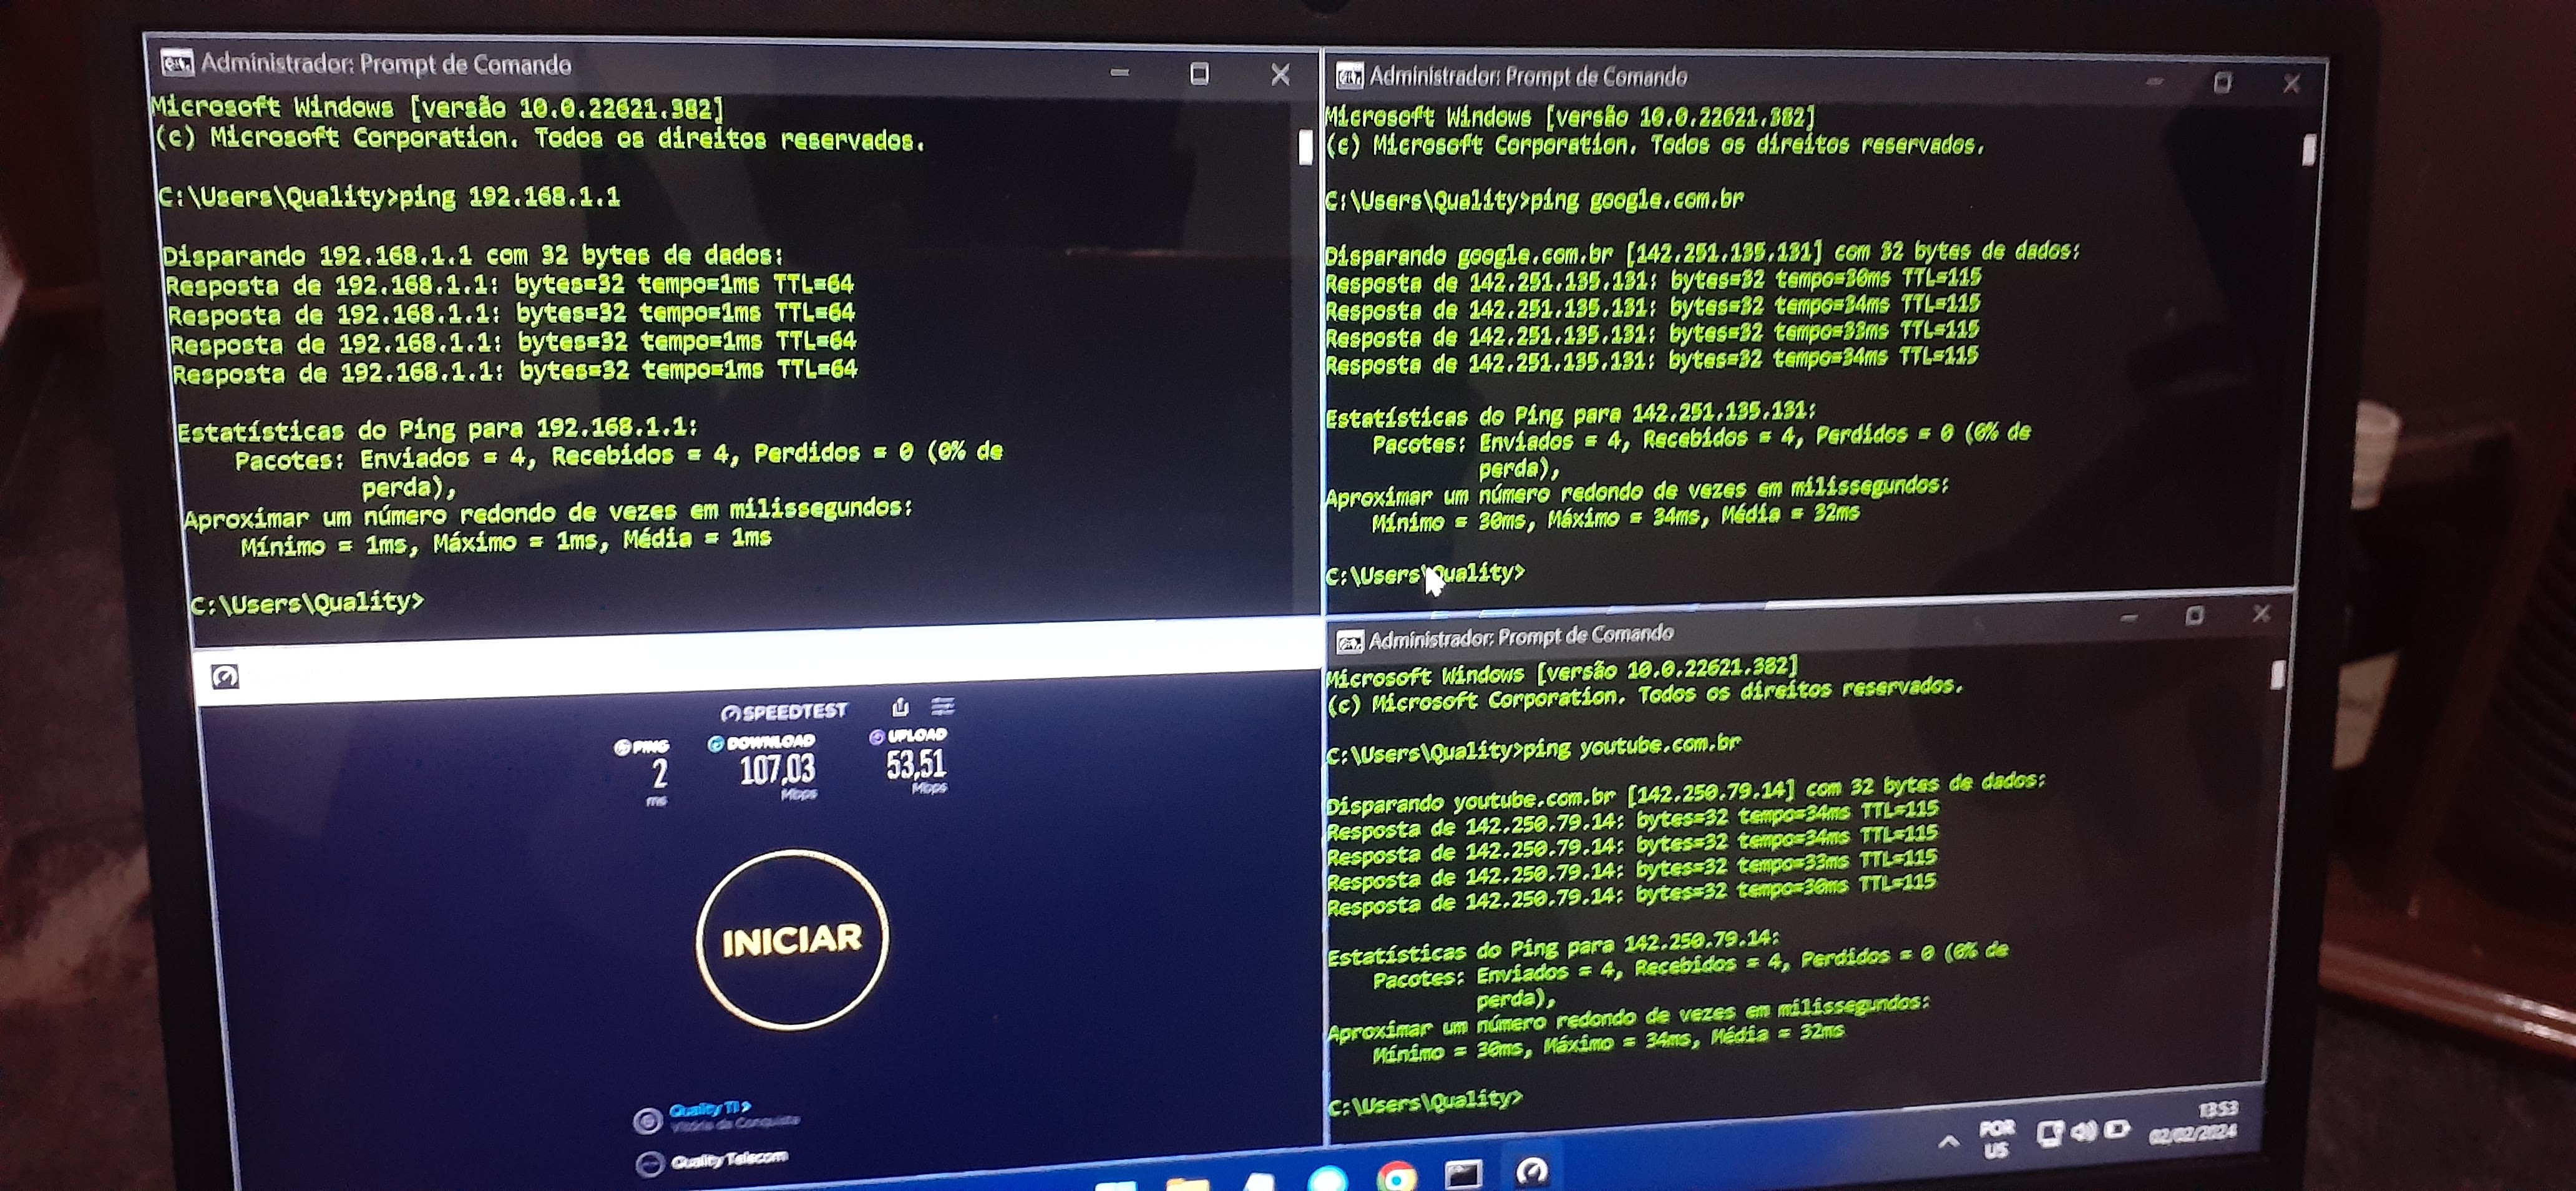
Task: Click the SPEEDTEST logo heading
Action: click(785, 712)
